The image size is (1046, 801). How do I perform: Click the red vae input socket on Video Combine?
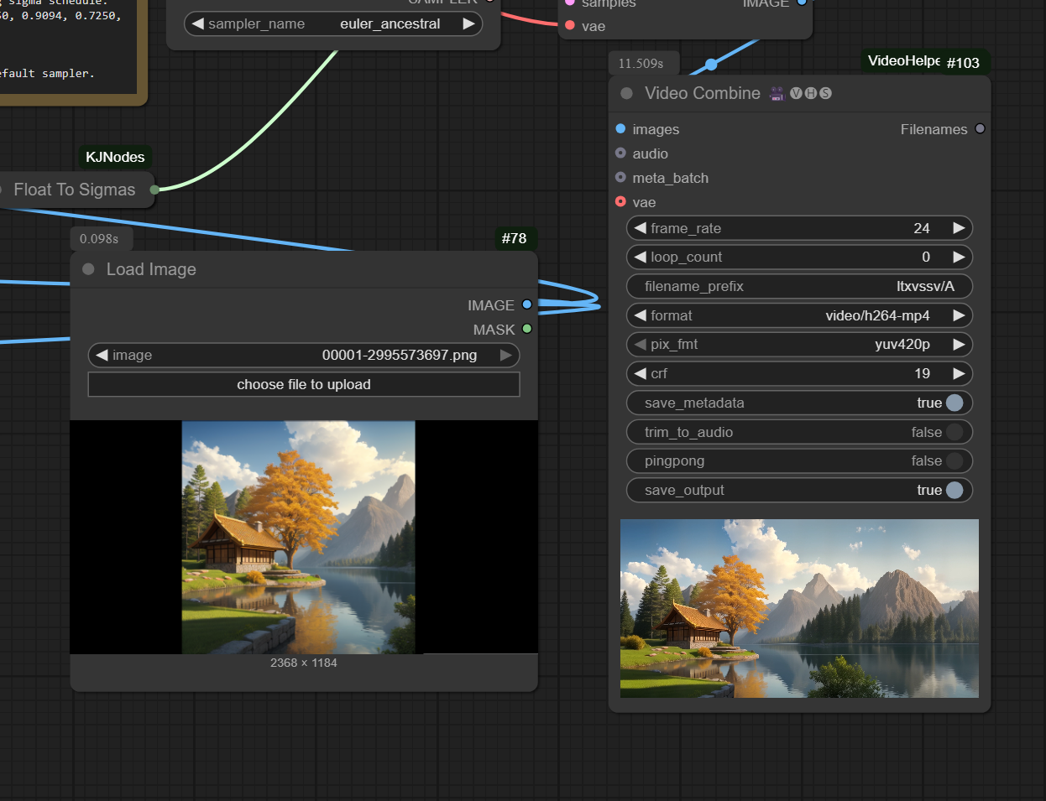(x=620, y=201)
